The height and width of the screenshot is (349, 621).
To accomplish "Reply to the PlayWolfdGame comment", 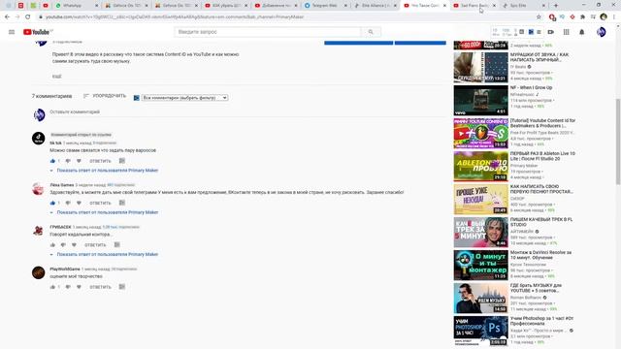I will click(100, 287).
